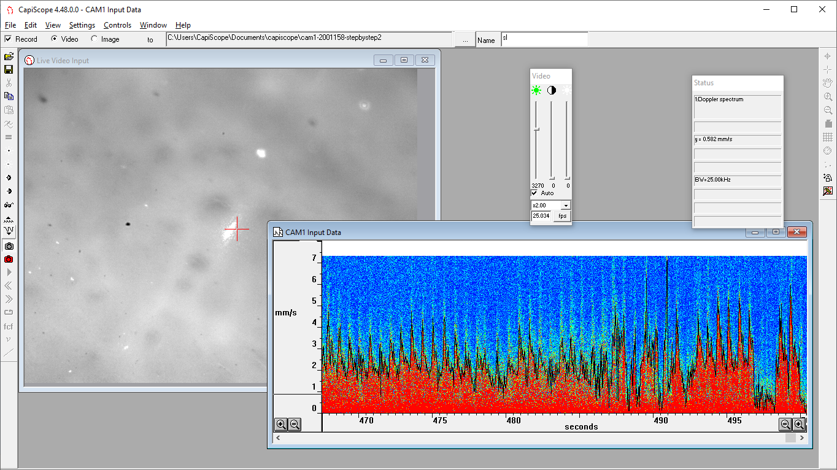Open the Help menu

[183, 25]
